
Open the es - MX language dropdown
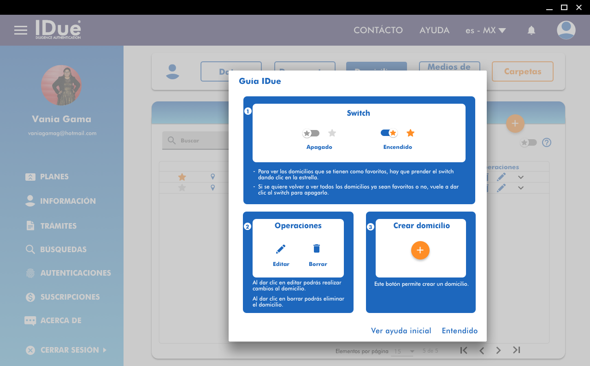coord(486,30)
